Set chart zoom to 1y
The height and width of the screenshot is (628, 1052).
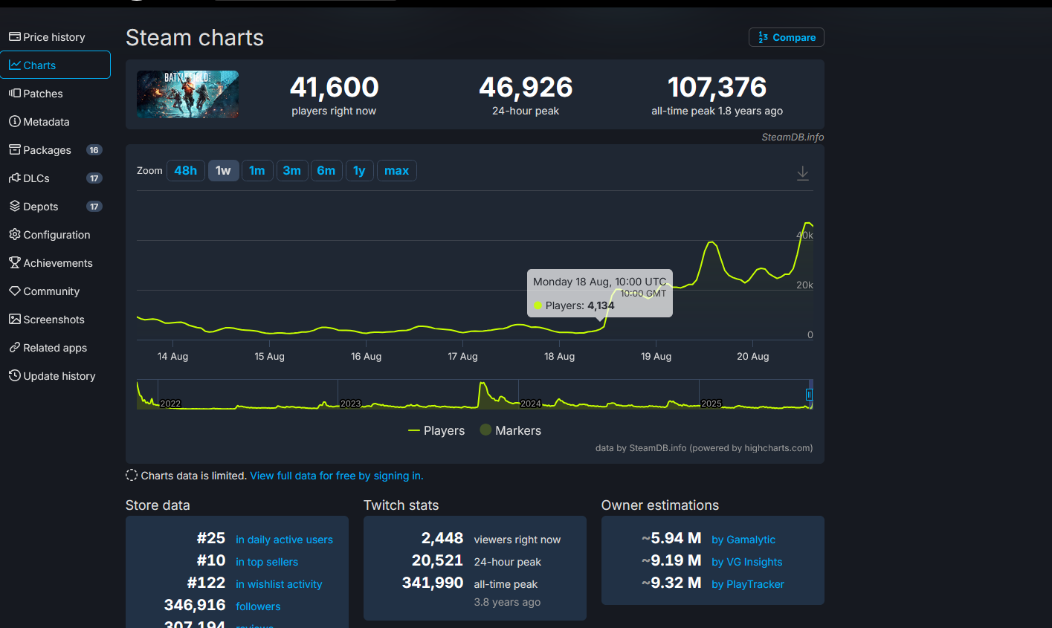(x=359, y=171)
